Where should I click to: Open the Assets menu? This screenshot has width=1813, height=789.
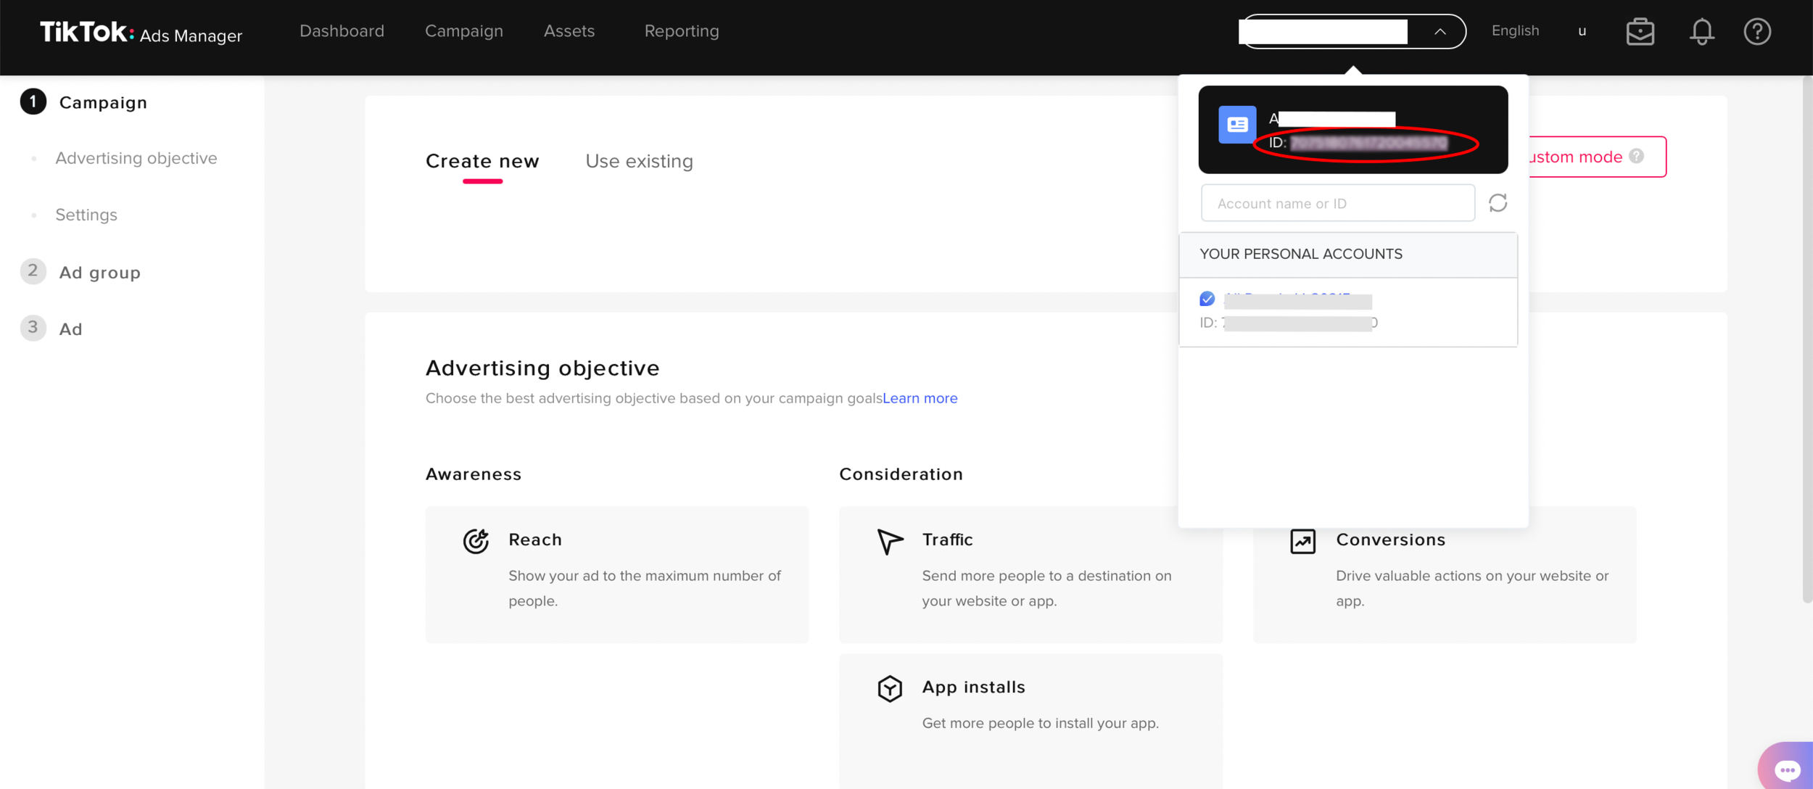point(569,31)
